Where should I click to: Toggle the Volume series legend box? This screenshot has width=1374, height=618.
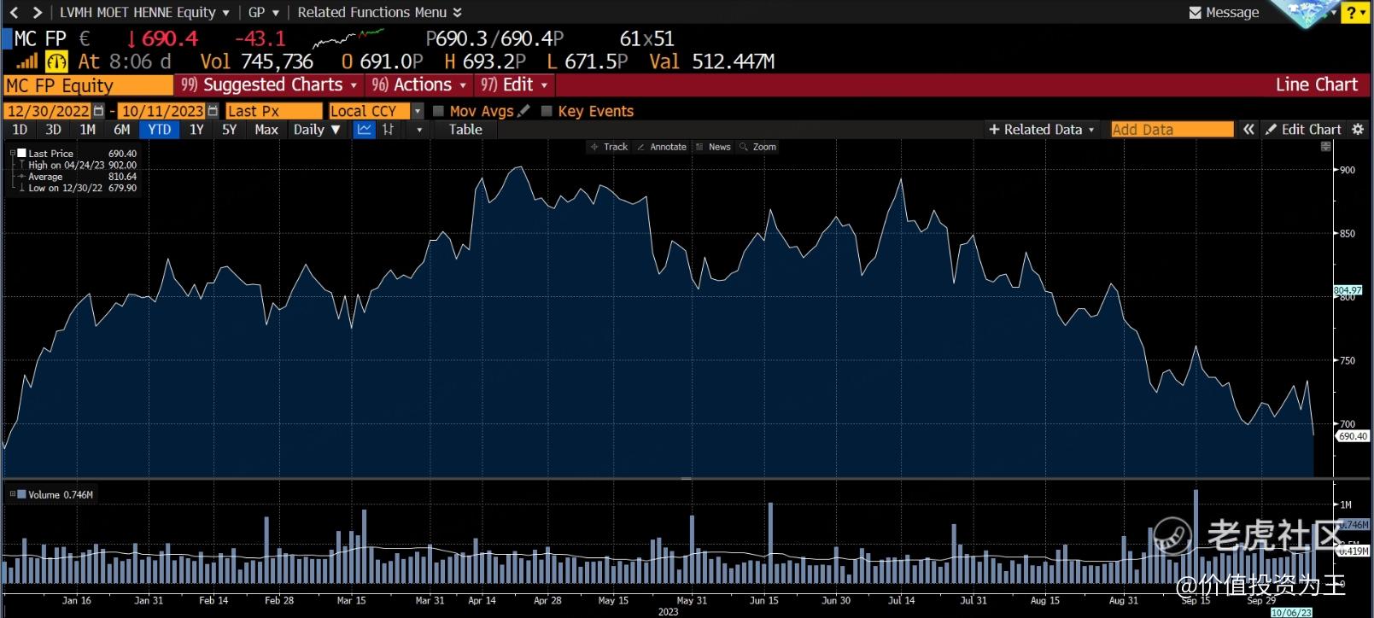click(21, 494)
